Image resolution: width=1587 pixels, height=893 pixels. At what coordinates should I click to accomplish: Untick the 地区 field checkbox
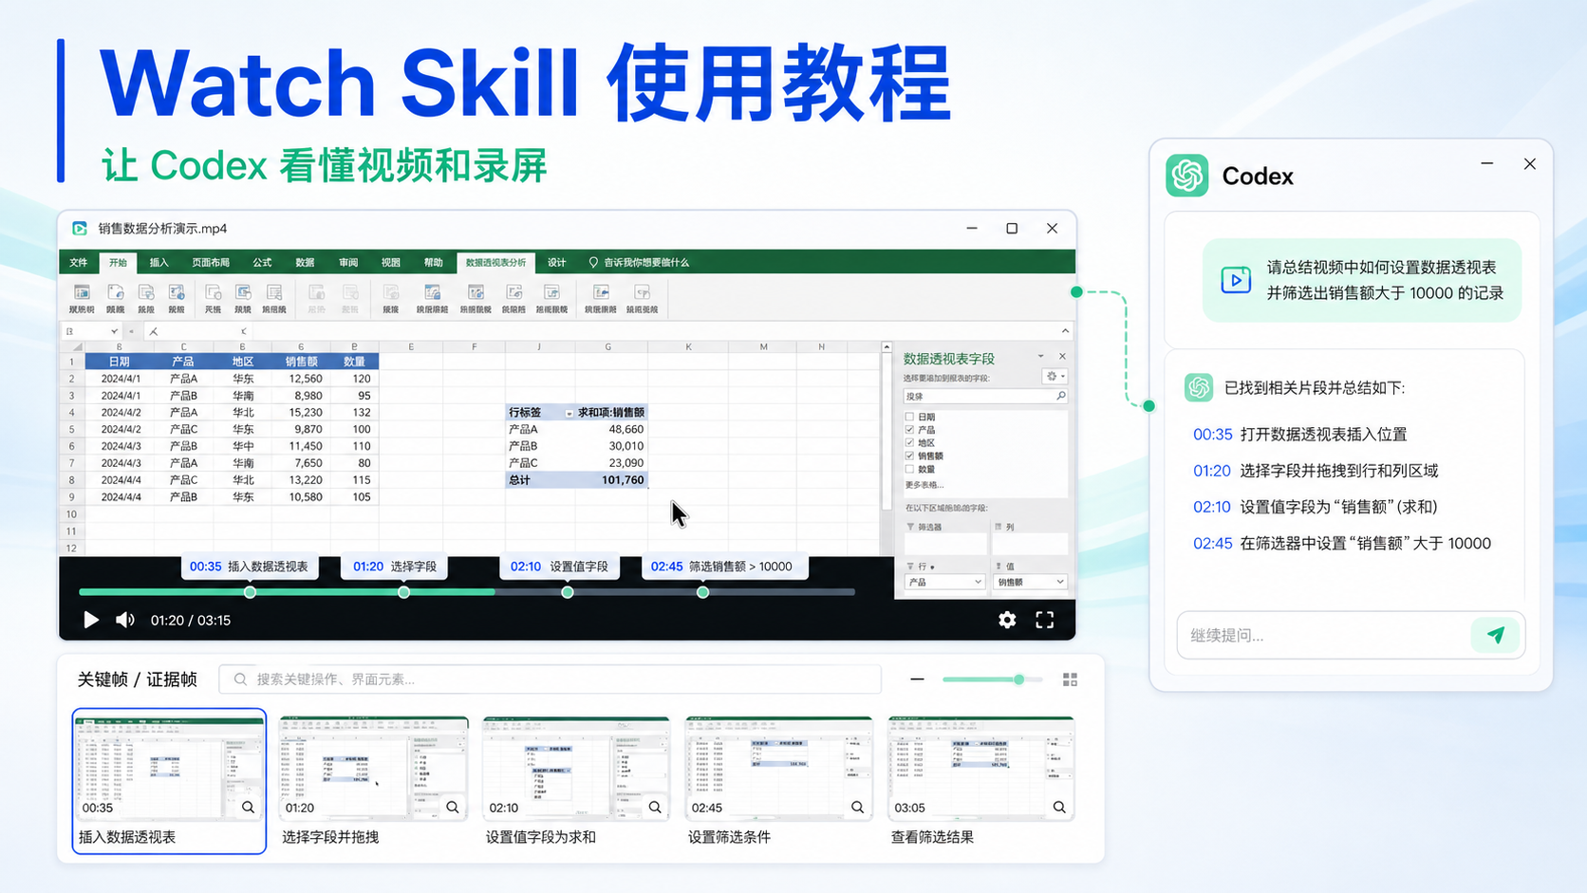tap(909, 443)
